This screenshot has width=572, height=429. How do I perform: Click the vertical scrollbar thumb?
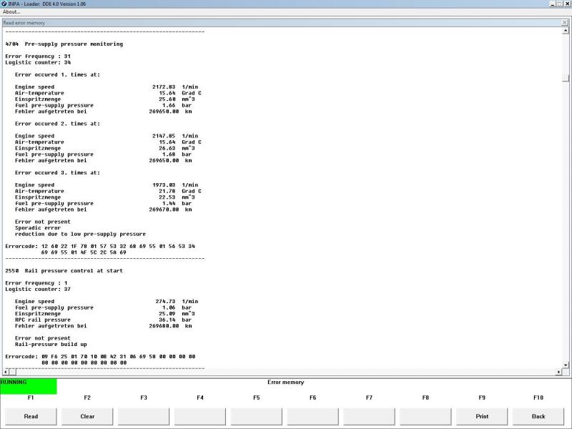pos(566,78)
